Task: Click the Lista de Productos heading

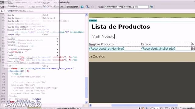Action: click(x=121, y=27)
